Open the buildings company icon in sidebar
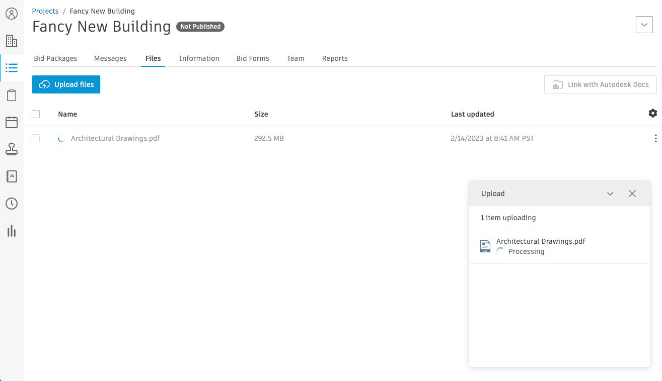662x381 pixels. pos(12,41)
